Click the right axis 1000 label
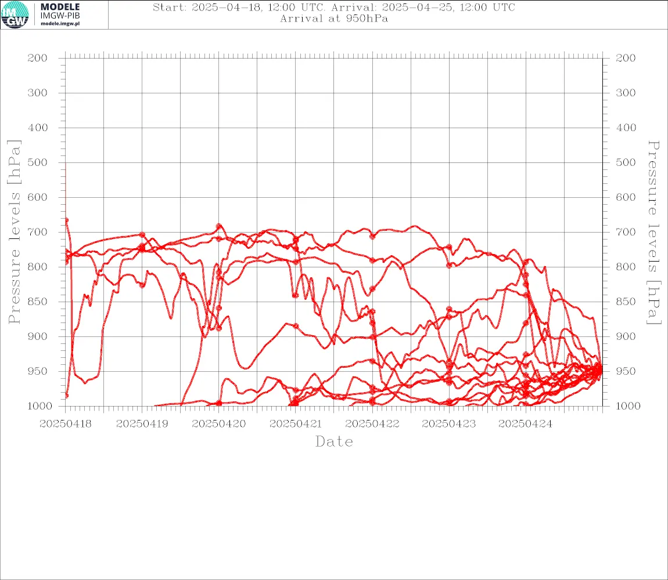Viewport: 668px width, 580px height. click(x=629, y=406)
